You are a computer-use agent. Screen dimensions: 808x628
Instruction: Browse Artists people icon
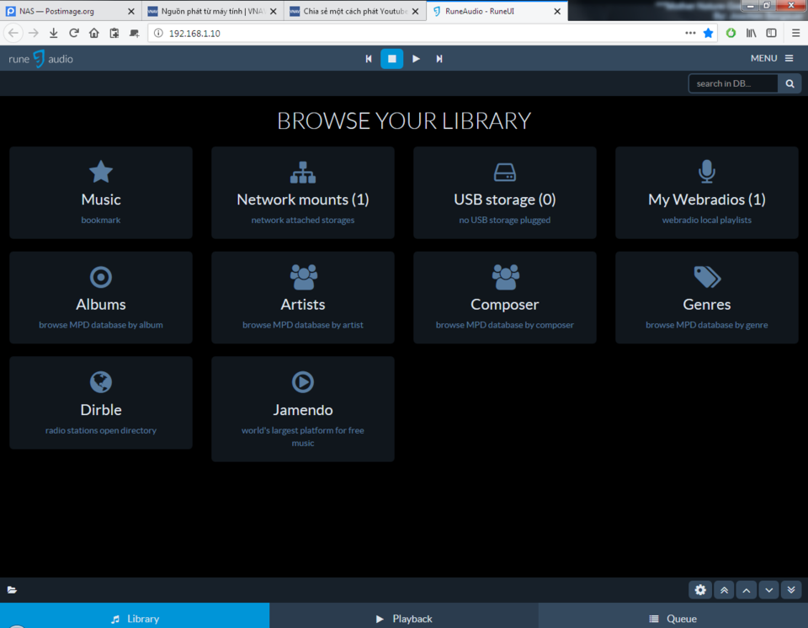pyautogui.click(x=303, y=278)
